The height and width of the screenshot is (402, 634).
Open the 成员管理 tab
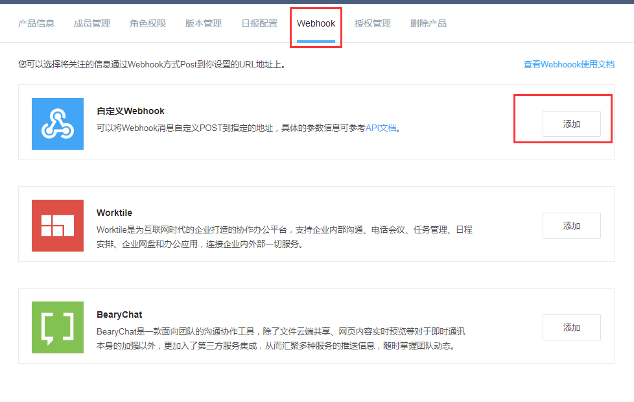point(92,23)
